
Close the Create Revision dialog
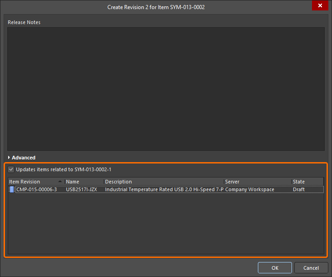pos(320,5)
